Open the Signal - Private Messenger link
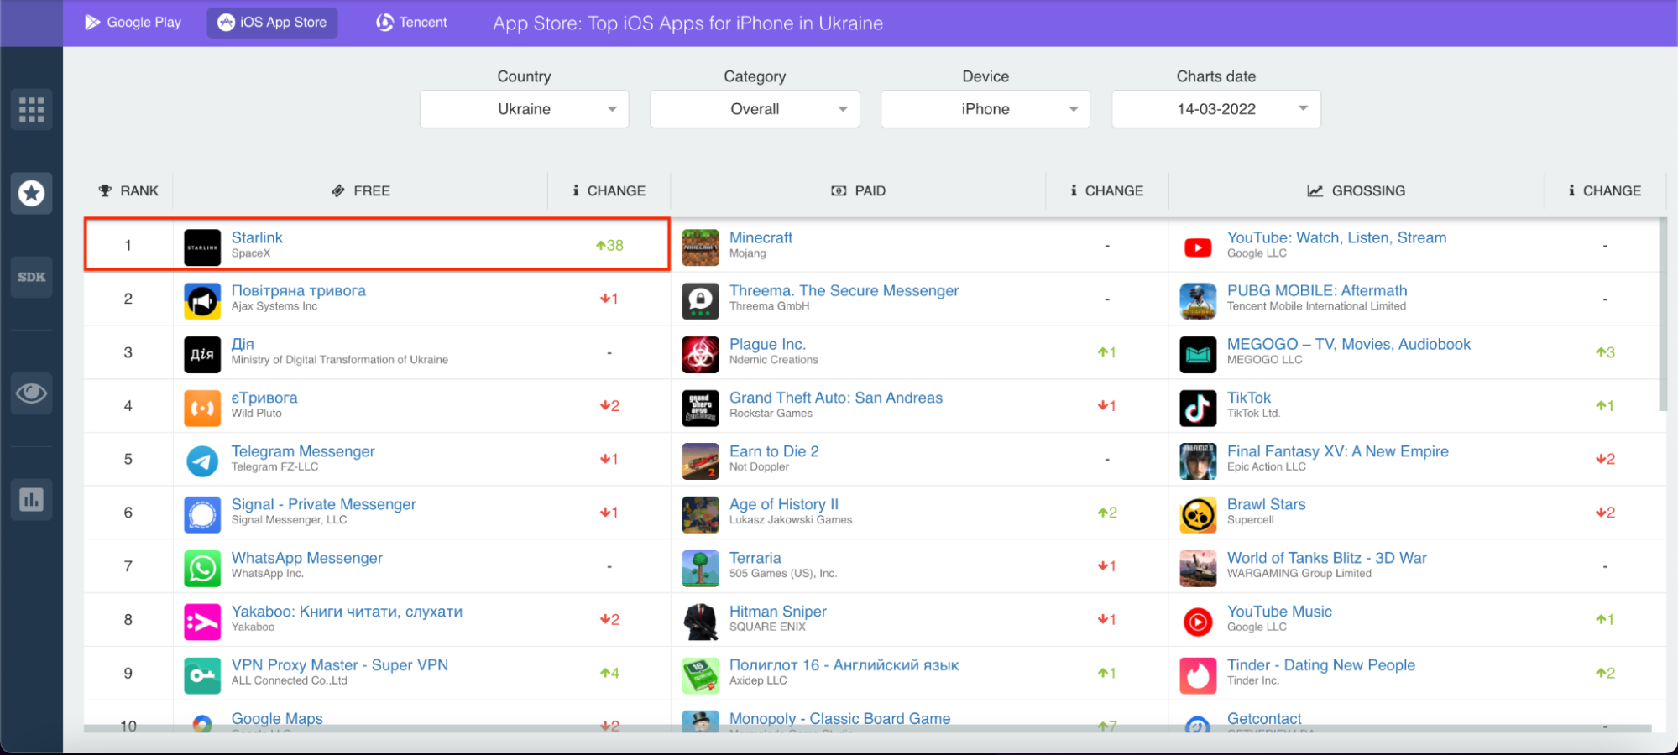Screen dimensions: 1678x755 coord(324,504)
